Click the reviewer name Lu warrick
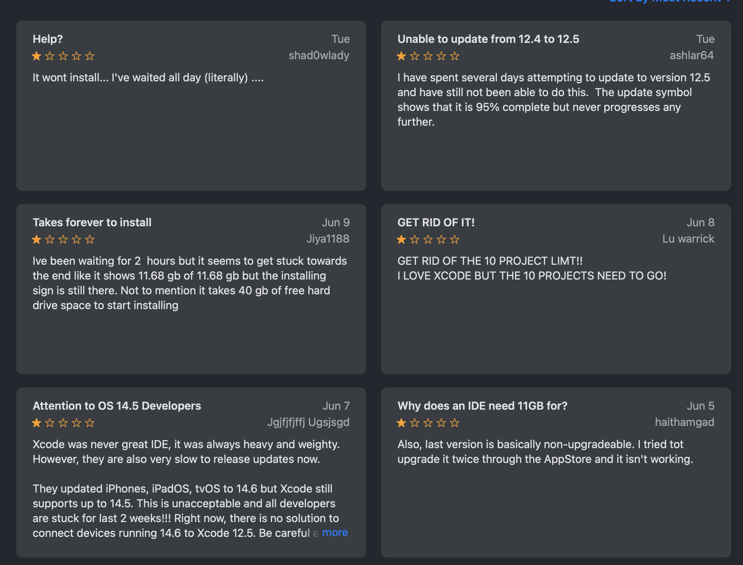The image size is (743, 565). (x=688, y=239)
